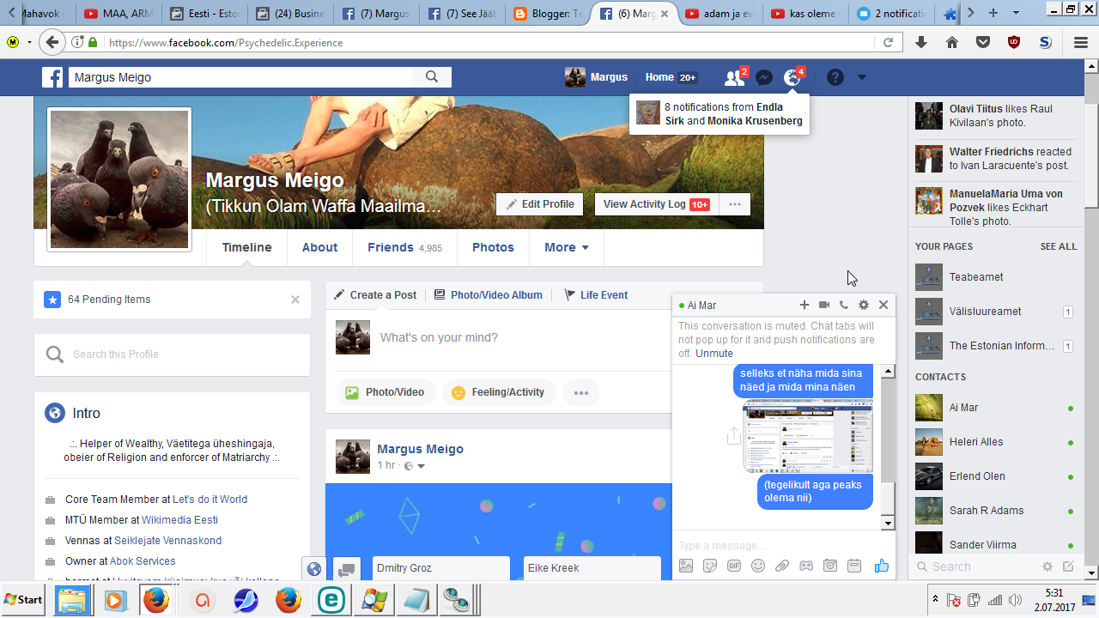Open the uBlock Origin extension icon
This screenshot has height=618, width=1099.
pyautogui.click(x=1014, y=42)
